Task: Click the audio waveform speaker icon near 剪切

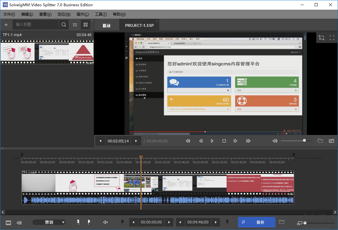Action: coord(19,223)
